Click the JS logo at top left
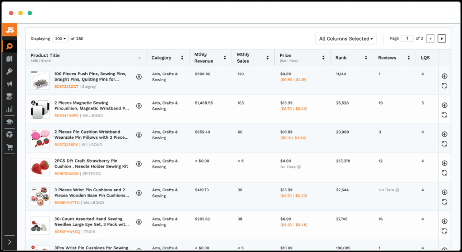 [9, 30]
